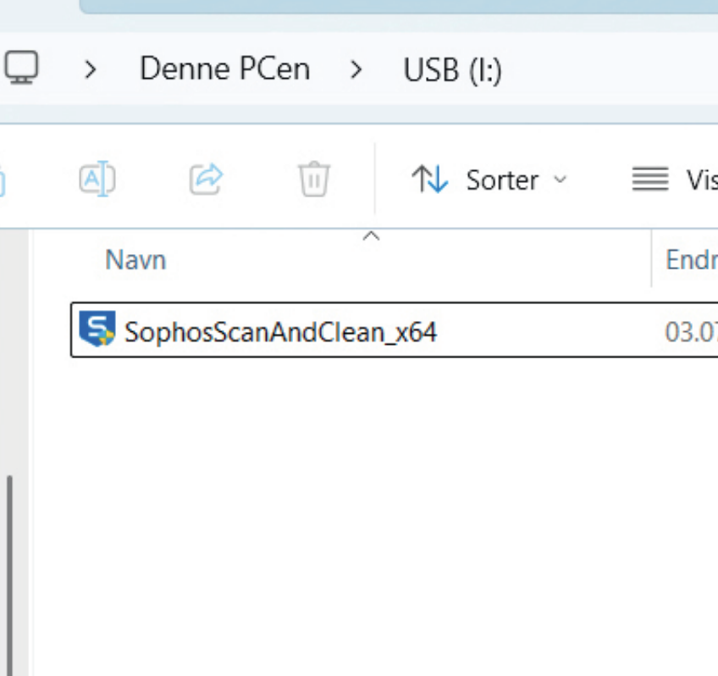
Task: Expand chevron between Denne PCen and USB
Action: coord(356,69)
